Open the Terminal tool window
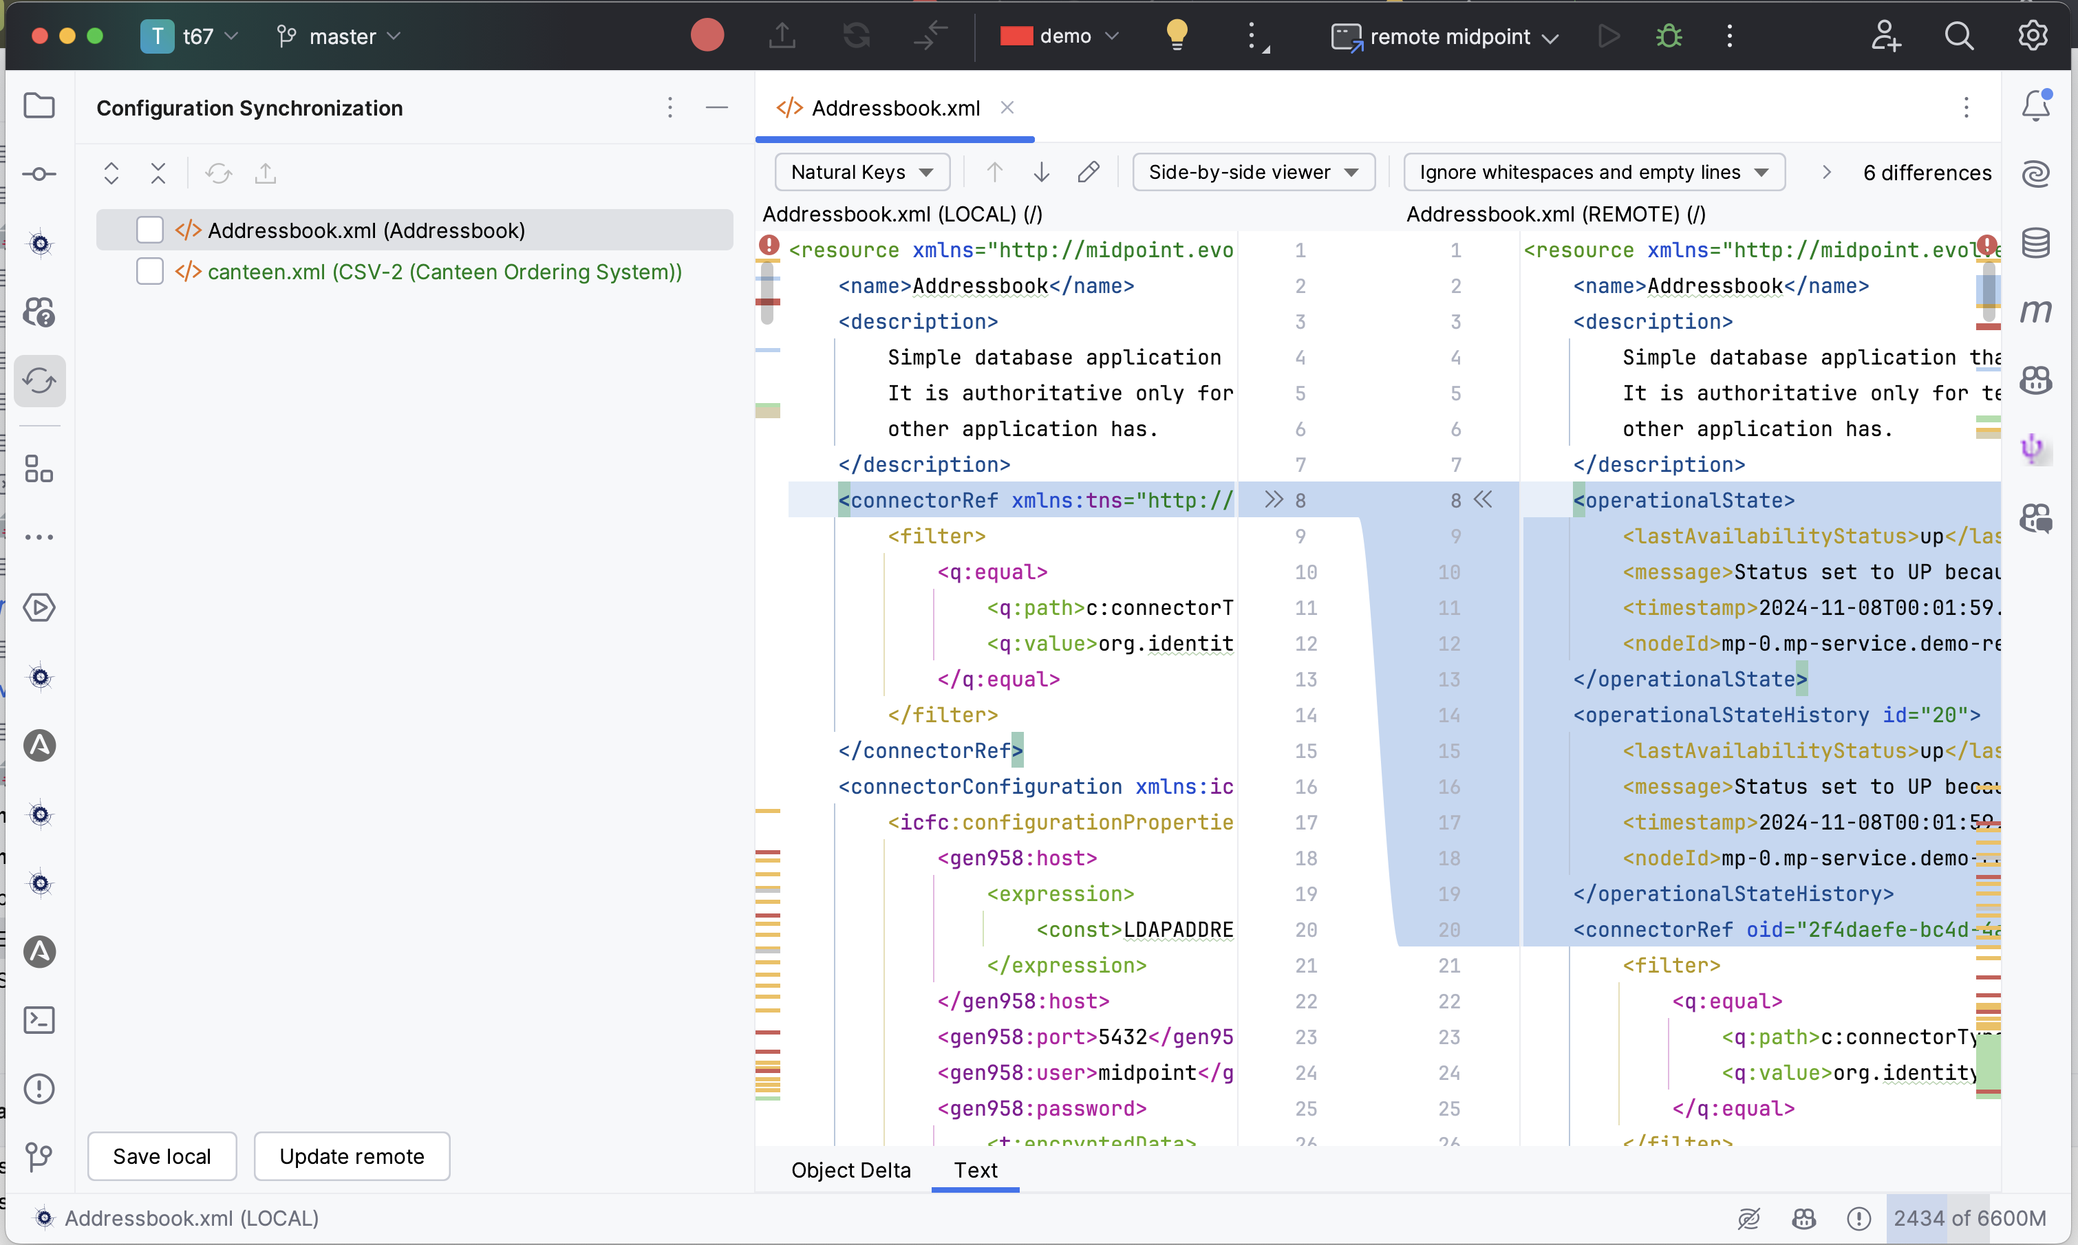The image size is (2078, 1245). [39, 1020]
